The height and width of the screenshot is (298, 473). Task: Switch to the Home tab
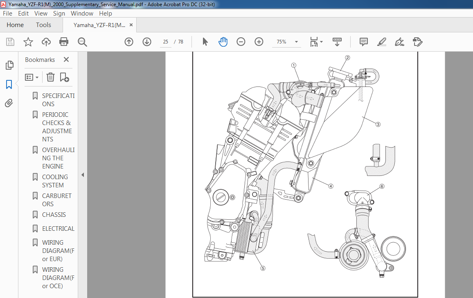[x=15, y=25]
